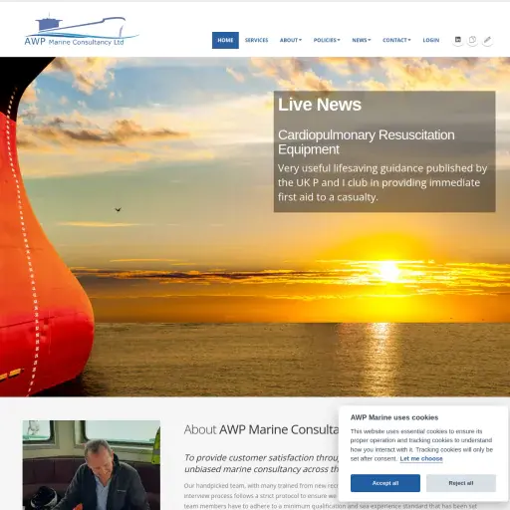Click the AWP Marine Consultancy ship logo
The width and height of the screenshot is (510, 510).
tap(82, 30)
